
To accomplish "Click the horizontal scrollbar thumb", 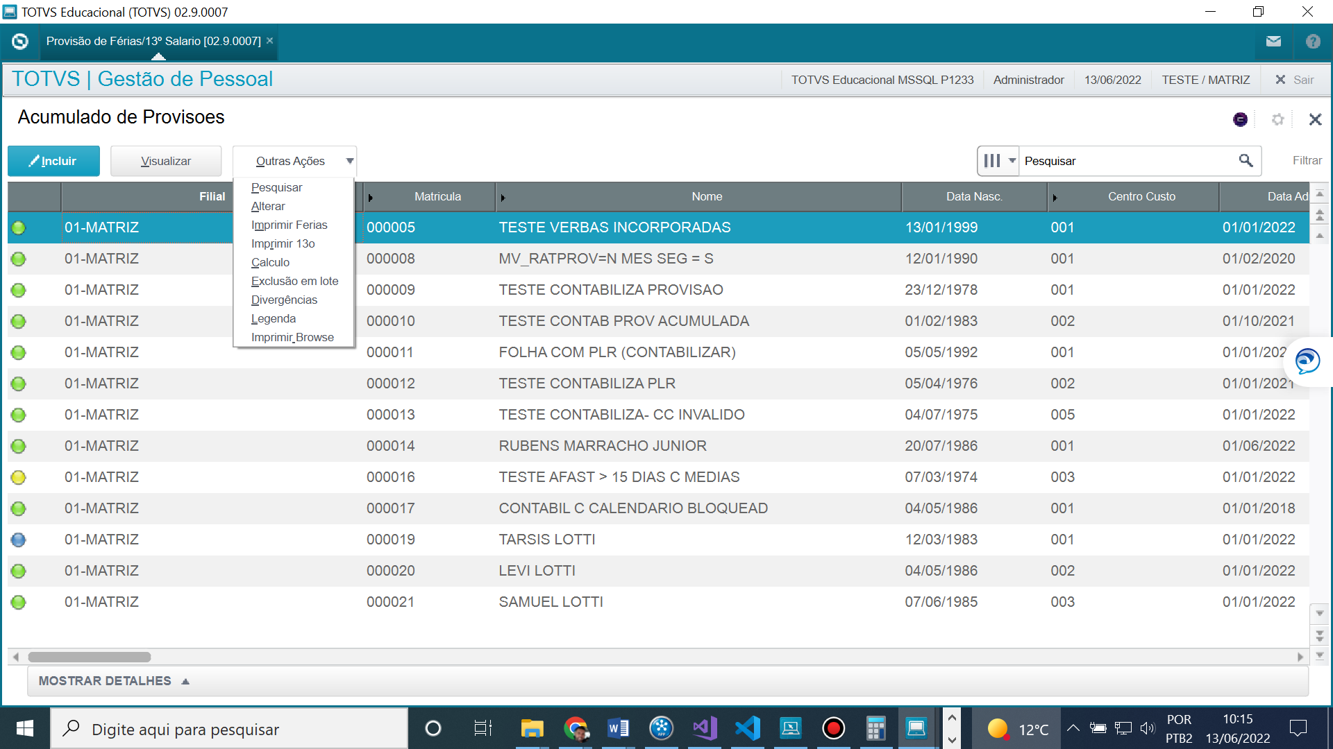I will click(x=89, y=657).
